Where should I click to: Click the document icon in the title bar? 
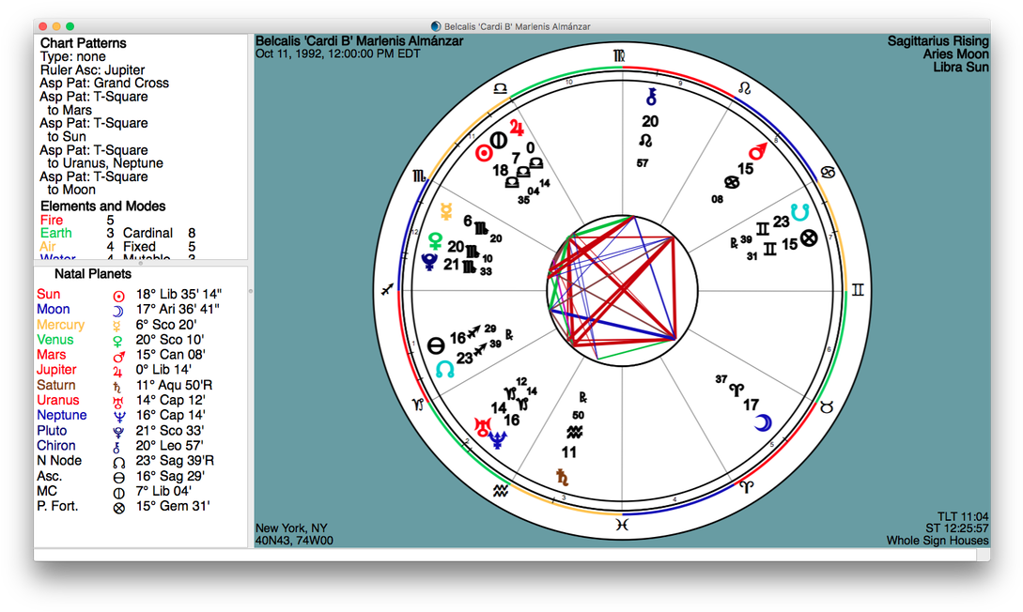click(x=436, y=26)
